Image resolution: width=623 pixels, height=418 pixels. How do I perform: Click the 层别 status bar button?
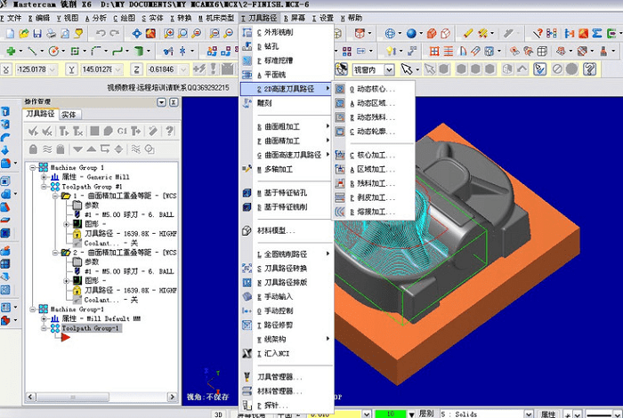tap(426, 414)
